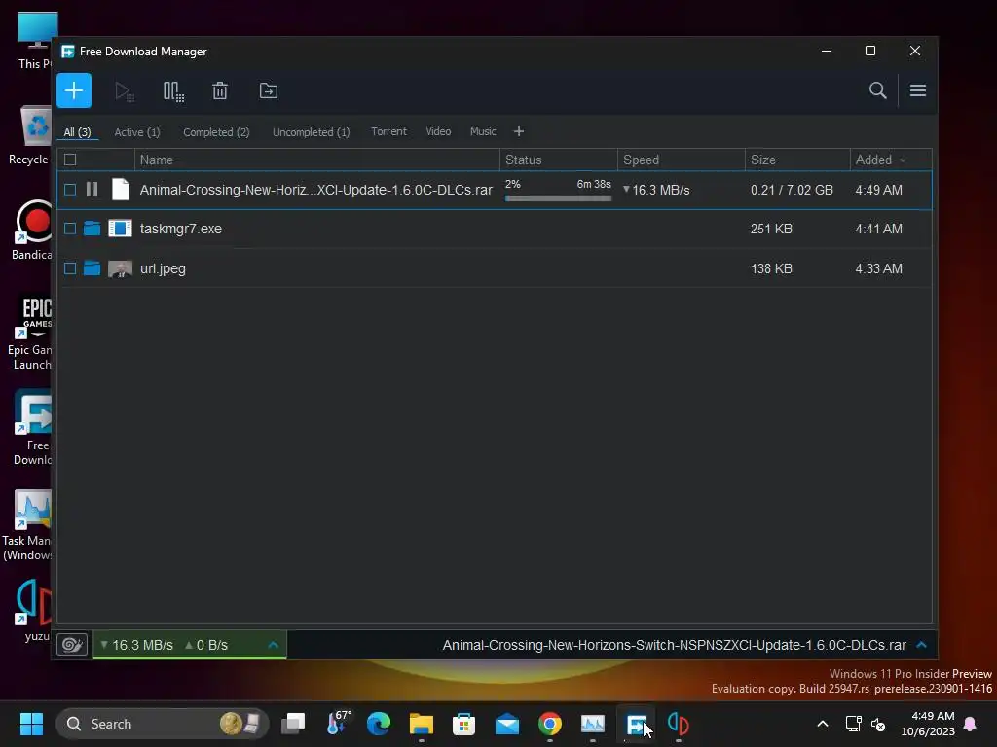Click the url.jpeg image thumbnail

(120, 268)
